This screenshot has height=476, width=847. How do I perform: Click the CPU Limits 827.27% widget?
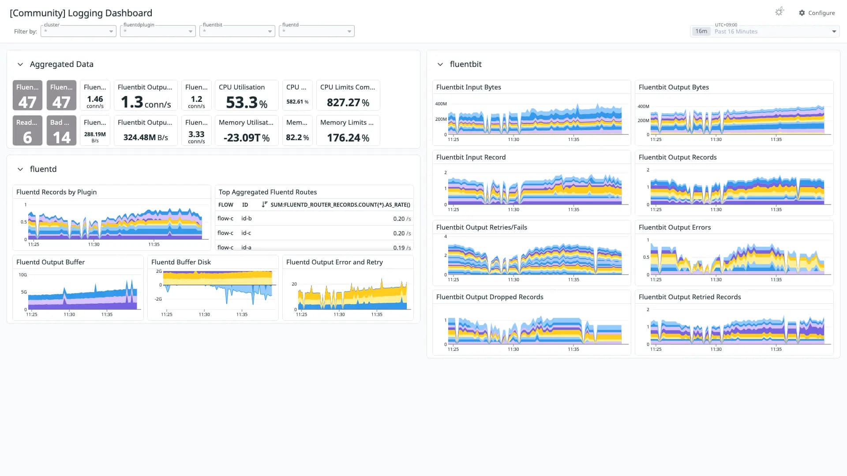348,95
